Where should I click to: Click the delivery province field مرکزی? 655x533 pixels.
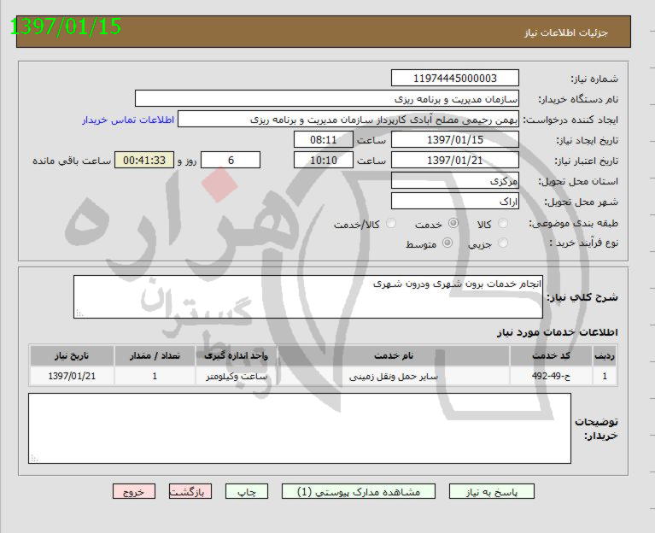point(455,180)
